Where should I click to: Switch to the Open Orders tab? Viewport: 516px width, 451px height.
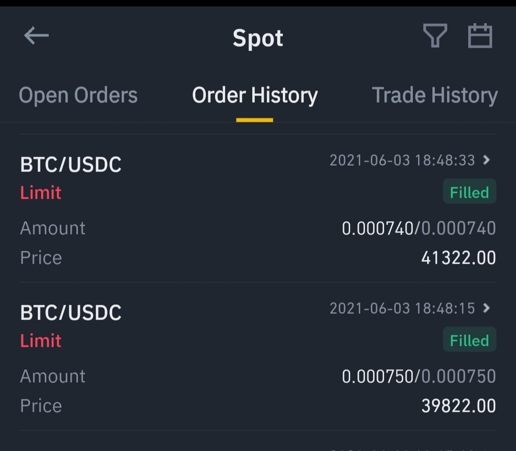pos(78,96)
